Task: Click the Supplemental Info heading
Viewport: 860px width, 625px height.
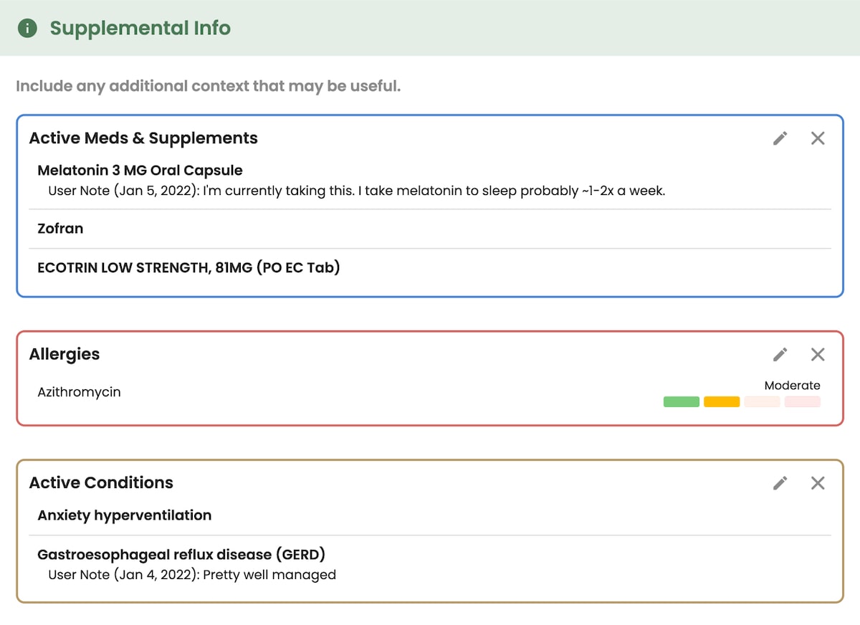Action: pyautogui.click(x=140, y=29)
